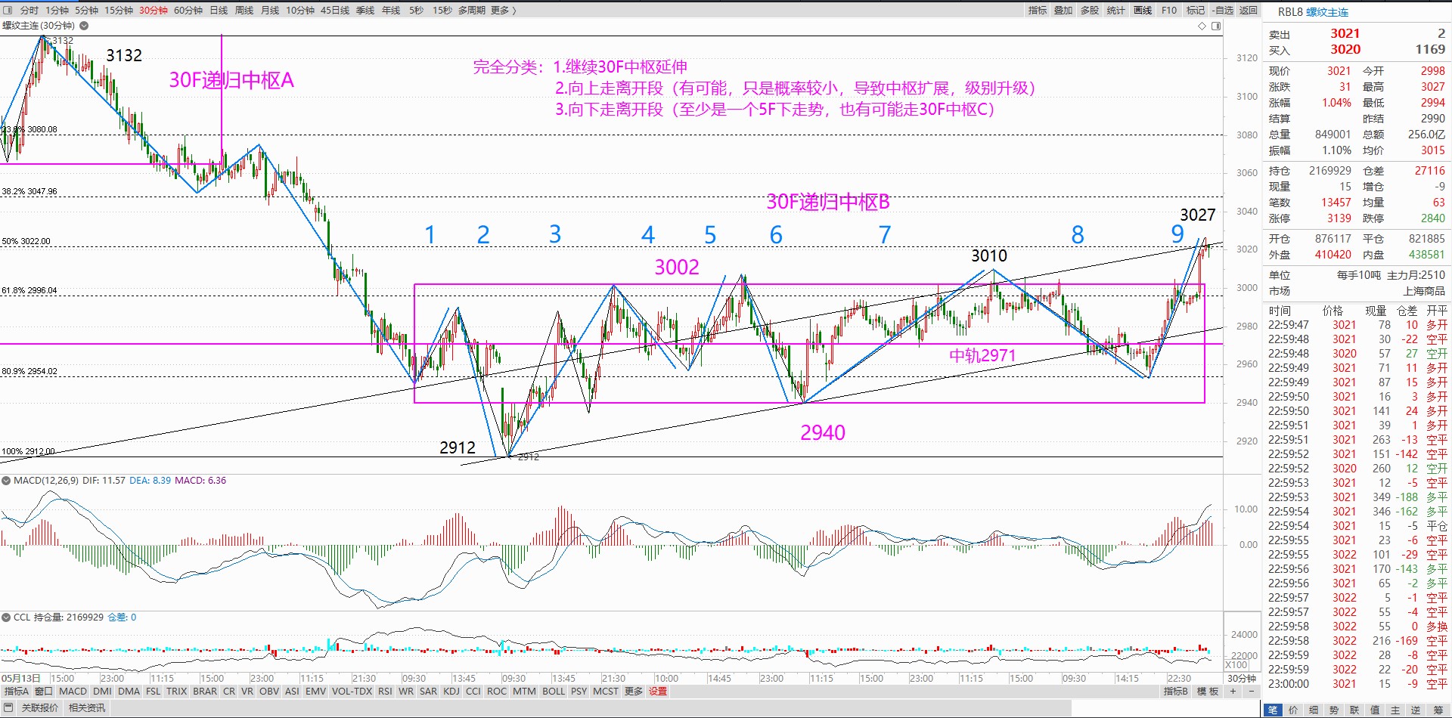Select the 笔 tick tab

click(x=1272, y=710)
